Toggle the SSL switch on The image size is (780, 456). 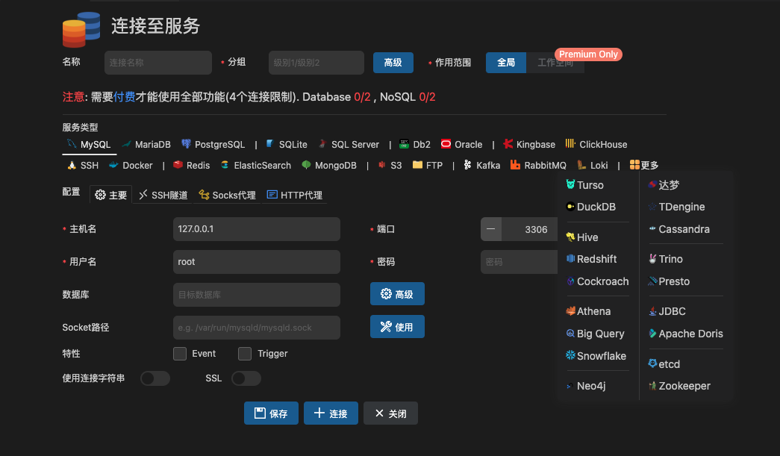tap(246, 378)
